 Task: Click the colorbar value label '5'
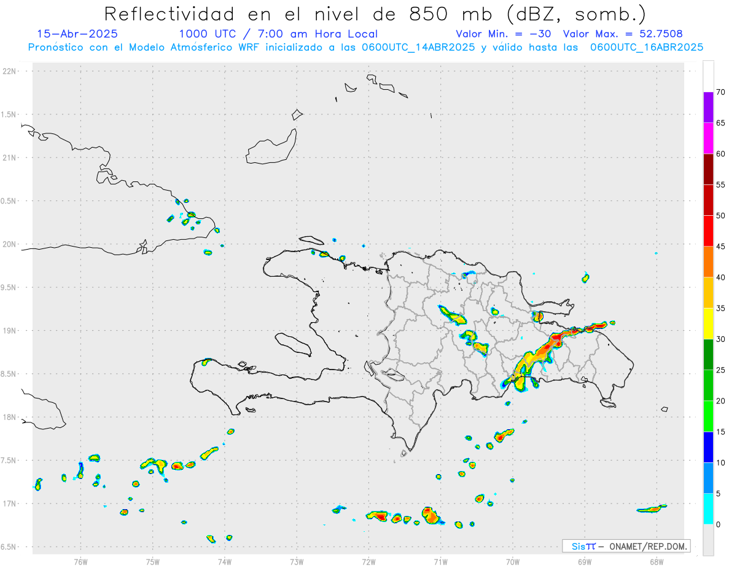pyautogui.click(x=719, y=494)
